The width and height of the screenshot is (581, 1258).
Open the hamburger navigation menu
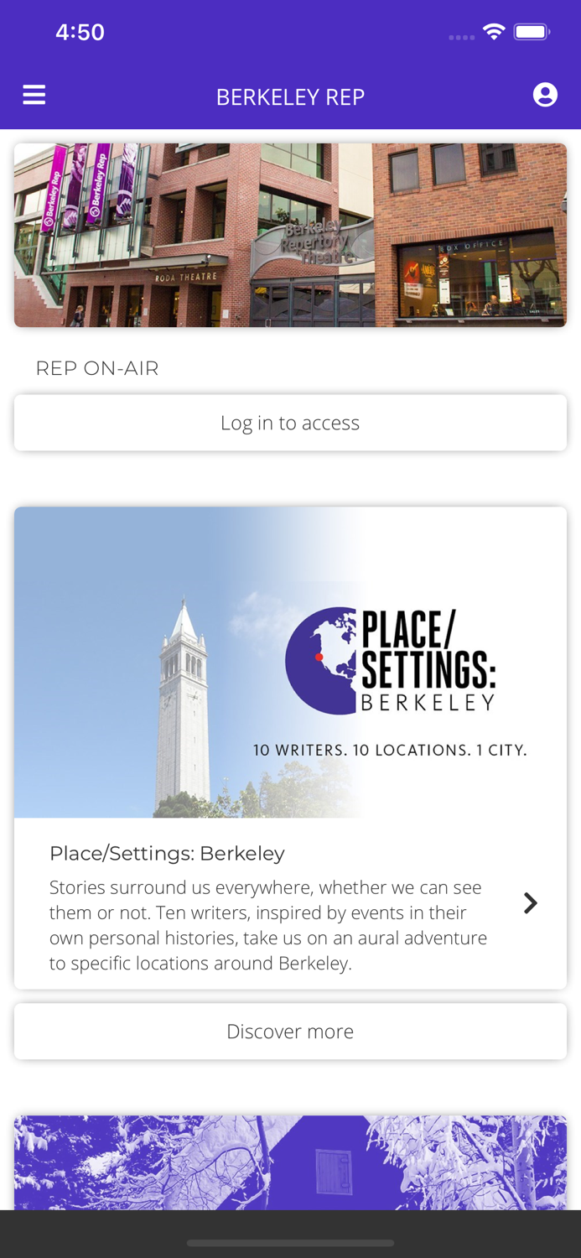coord(34,94)
